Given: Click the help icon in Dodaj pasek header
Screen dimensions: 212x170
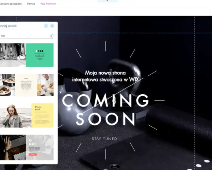Looking at the screenshot, I should pyautogui.click(x=46, y=26).
